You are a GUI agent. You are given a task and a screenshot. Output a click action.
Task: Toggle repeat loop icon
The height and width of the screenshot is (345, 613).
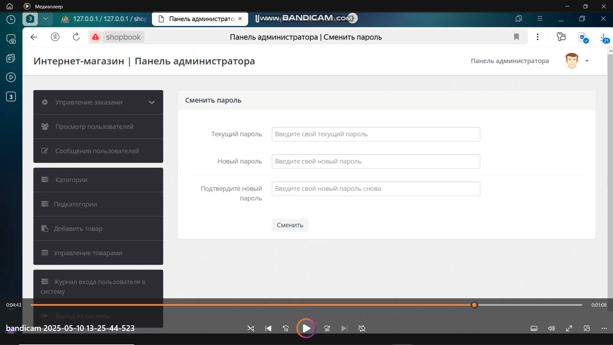tap(362, 328)
